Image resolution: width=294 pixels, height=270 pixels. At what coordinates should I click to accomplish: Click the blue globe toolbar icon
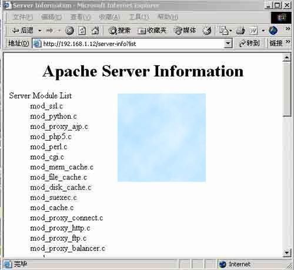pos(273,31)
